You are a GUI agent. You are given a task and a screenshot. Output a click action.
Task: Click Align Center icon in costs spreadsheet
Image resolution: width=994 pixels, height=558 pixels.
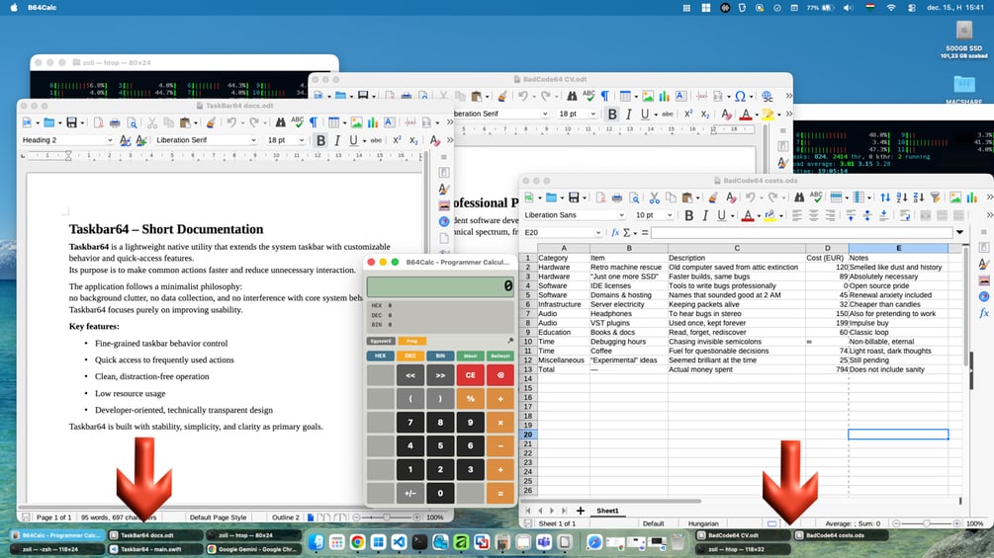click(813, 215)
